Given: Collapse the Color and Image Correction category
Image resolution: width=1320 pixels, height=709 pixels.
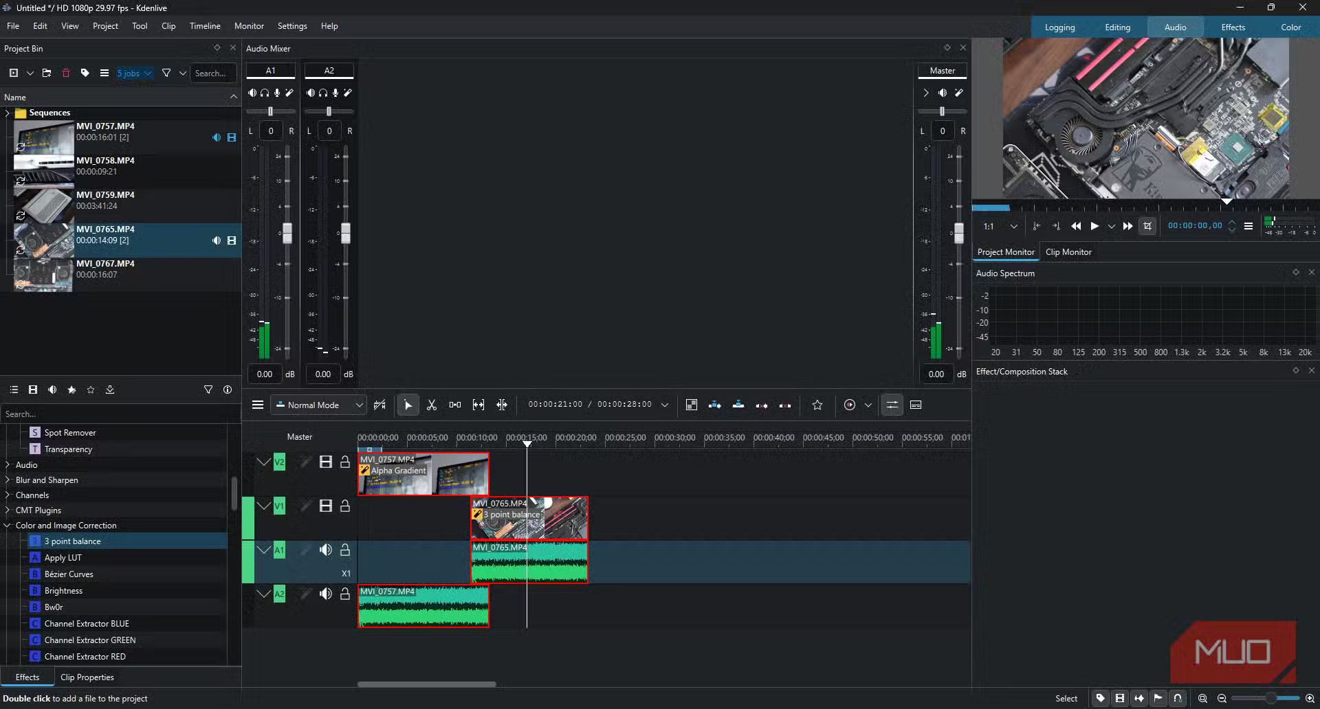Looking at the screenshot, I should [8, 526].
